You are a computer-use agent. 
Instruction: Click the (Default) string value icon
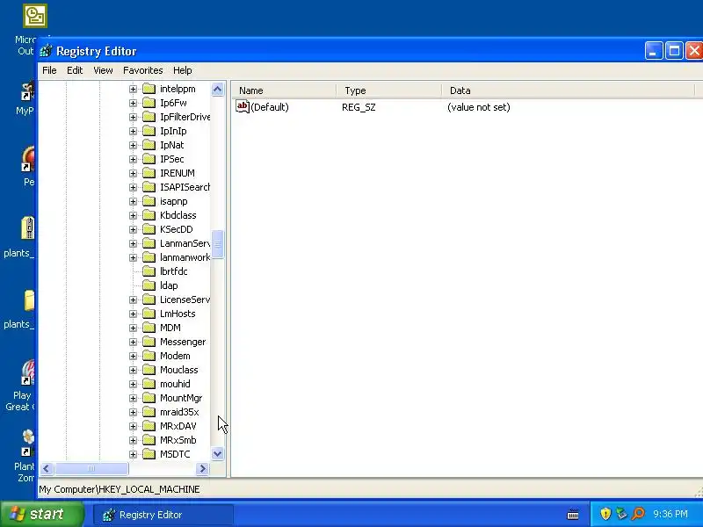coord(243,107)
